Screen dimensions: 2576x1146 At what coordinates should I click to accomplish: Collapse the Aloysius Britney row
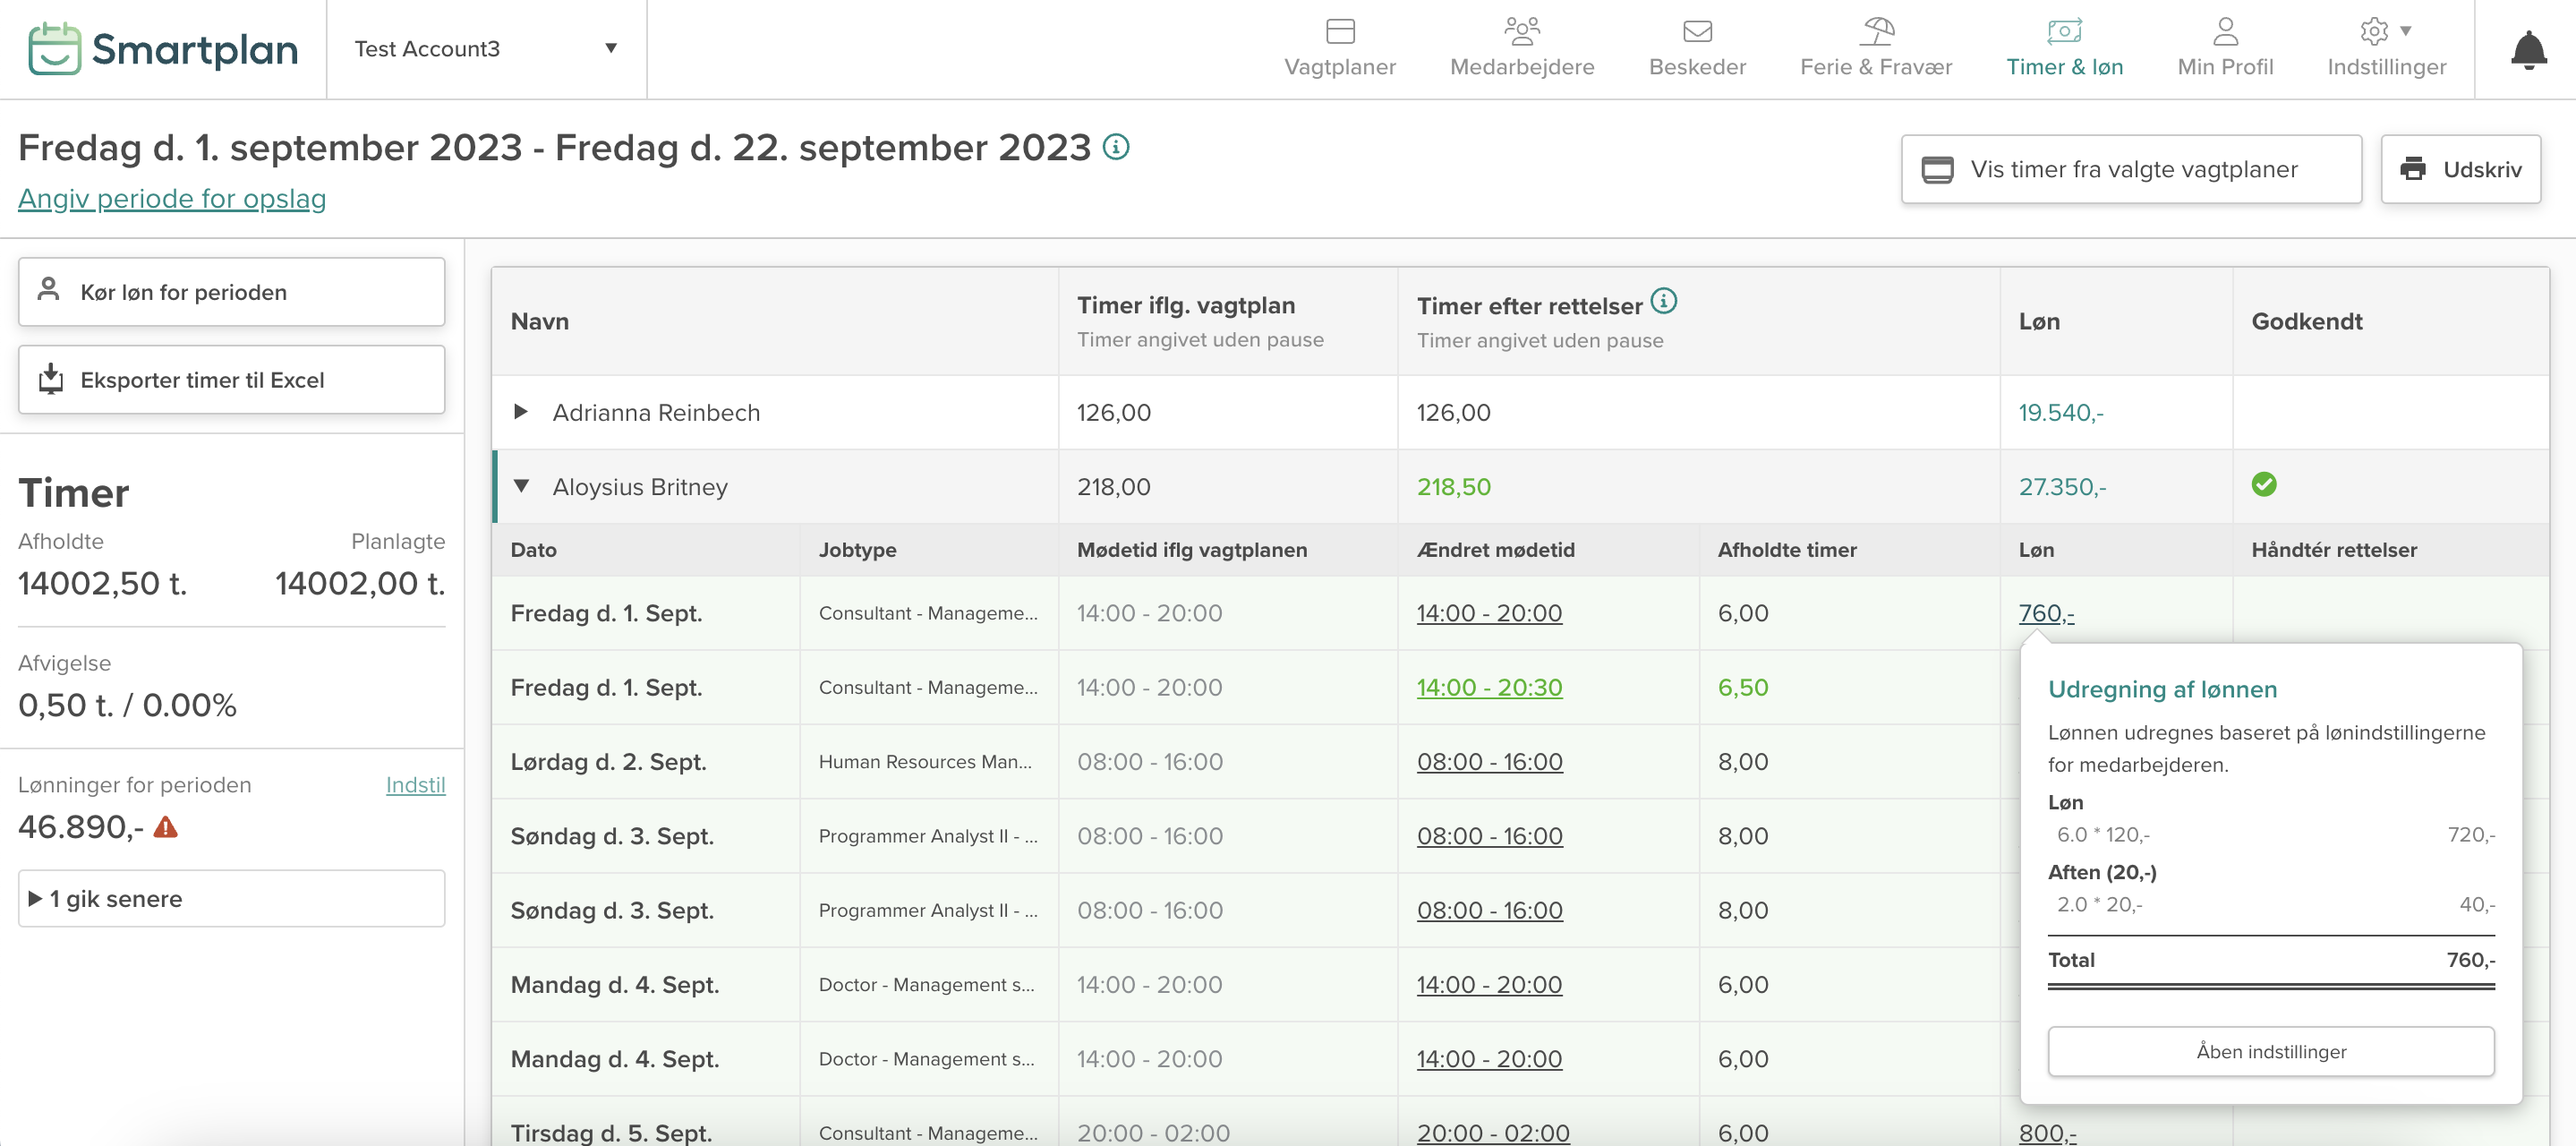(521, 486)
